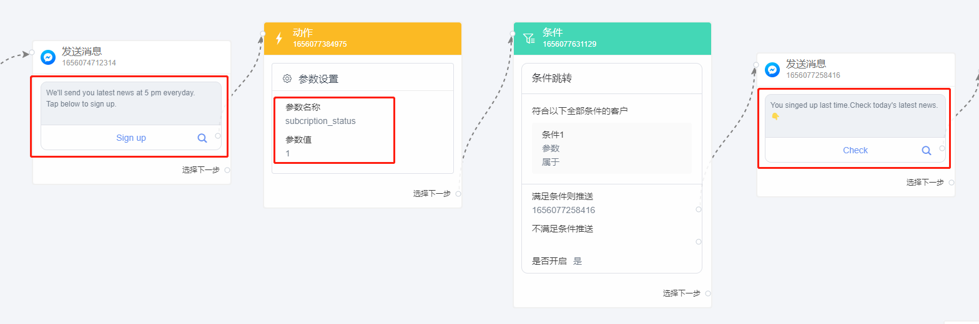Click the 'You singed up last time' message text

point(854,105)
